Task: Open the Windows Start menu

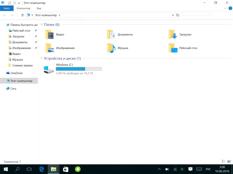Action: click(6, 169)
